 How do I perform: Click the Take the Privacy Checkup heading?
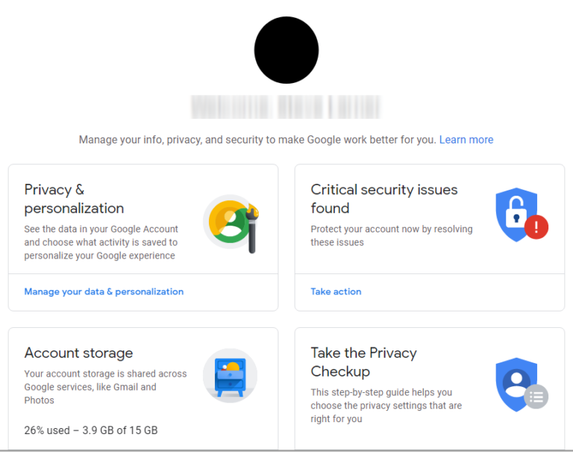click(363, 362)
